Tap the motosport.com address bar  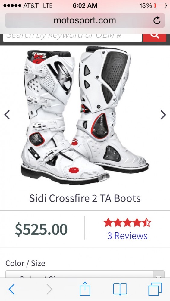[85, 20]
